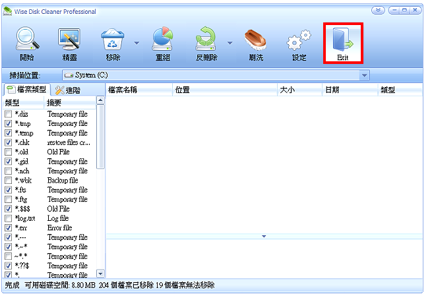The height and width of the screenshot is (294, 432).
Task: Switch to the 檔案類型 tab
Action: [x=27, y=89]
